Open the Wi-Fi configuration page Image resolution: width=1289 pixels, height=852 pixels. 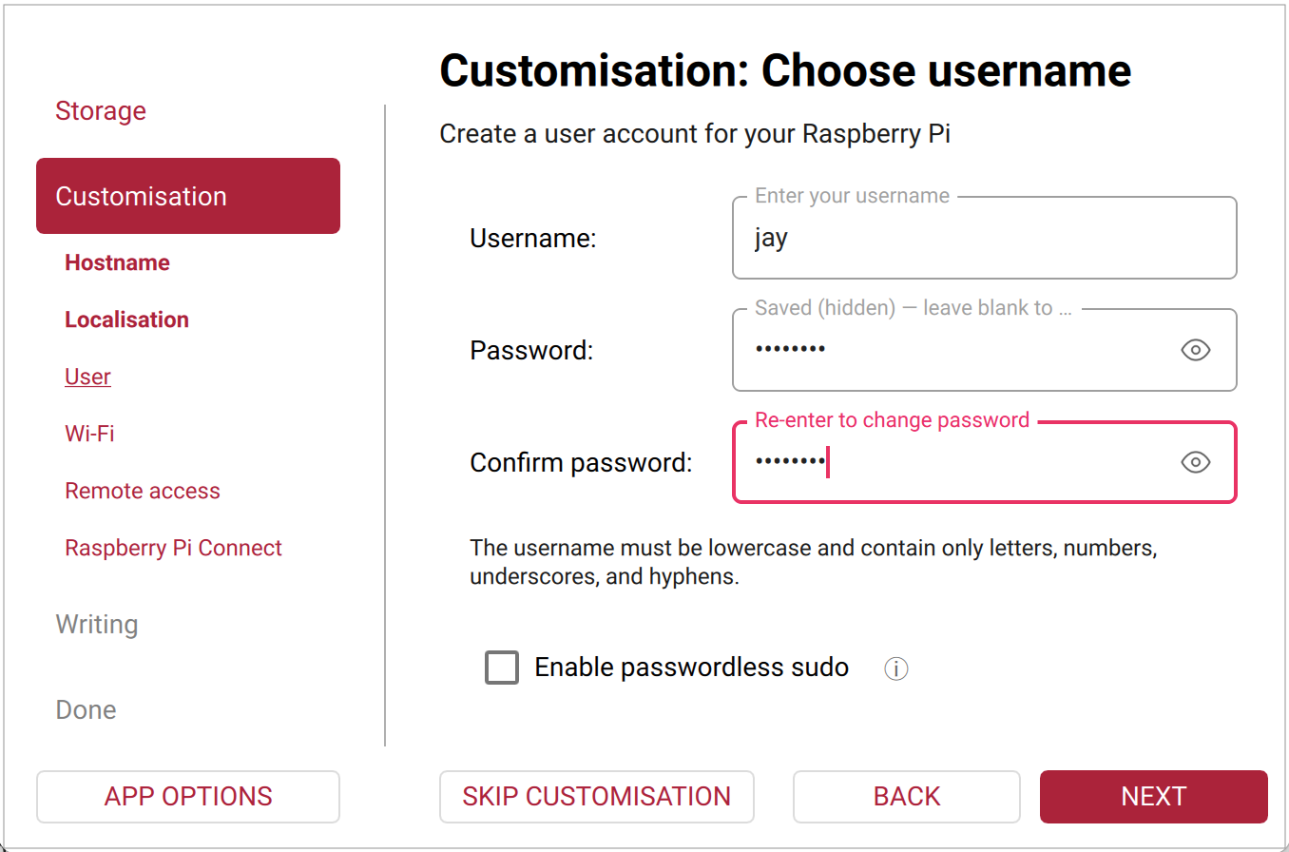[90, 434]
